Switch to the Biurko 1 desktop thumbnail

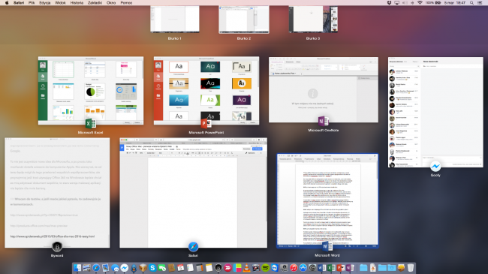[x=175, y=20]
